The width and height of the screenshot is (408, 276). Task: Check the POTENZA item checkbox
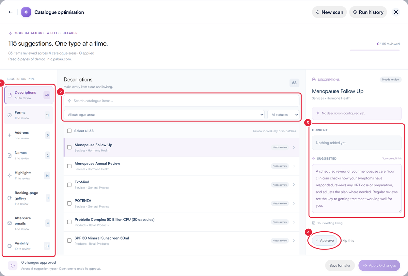pos(69,203)
